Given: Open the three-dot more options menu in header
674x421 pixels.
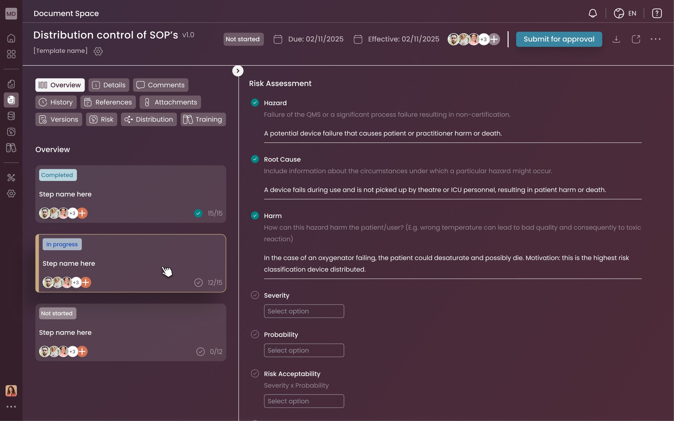Looking at the screenshot, I should point(655,39).
